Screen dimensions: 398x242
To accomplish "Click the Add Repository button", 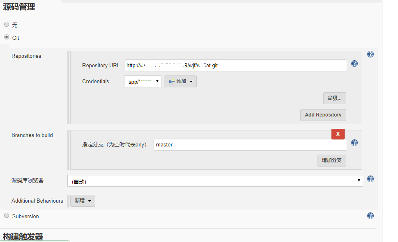I will point(323,115).
